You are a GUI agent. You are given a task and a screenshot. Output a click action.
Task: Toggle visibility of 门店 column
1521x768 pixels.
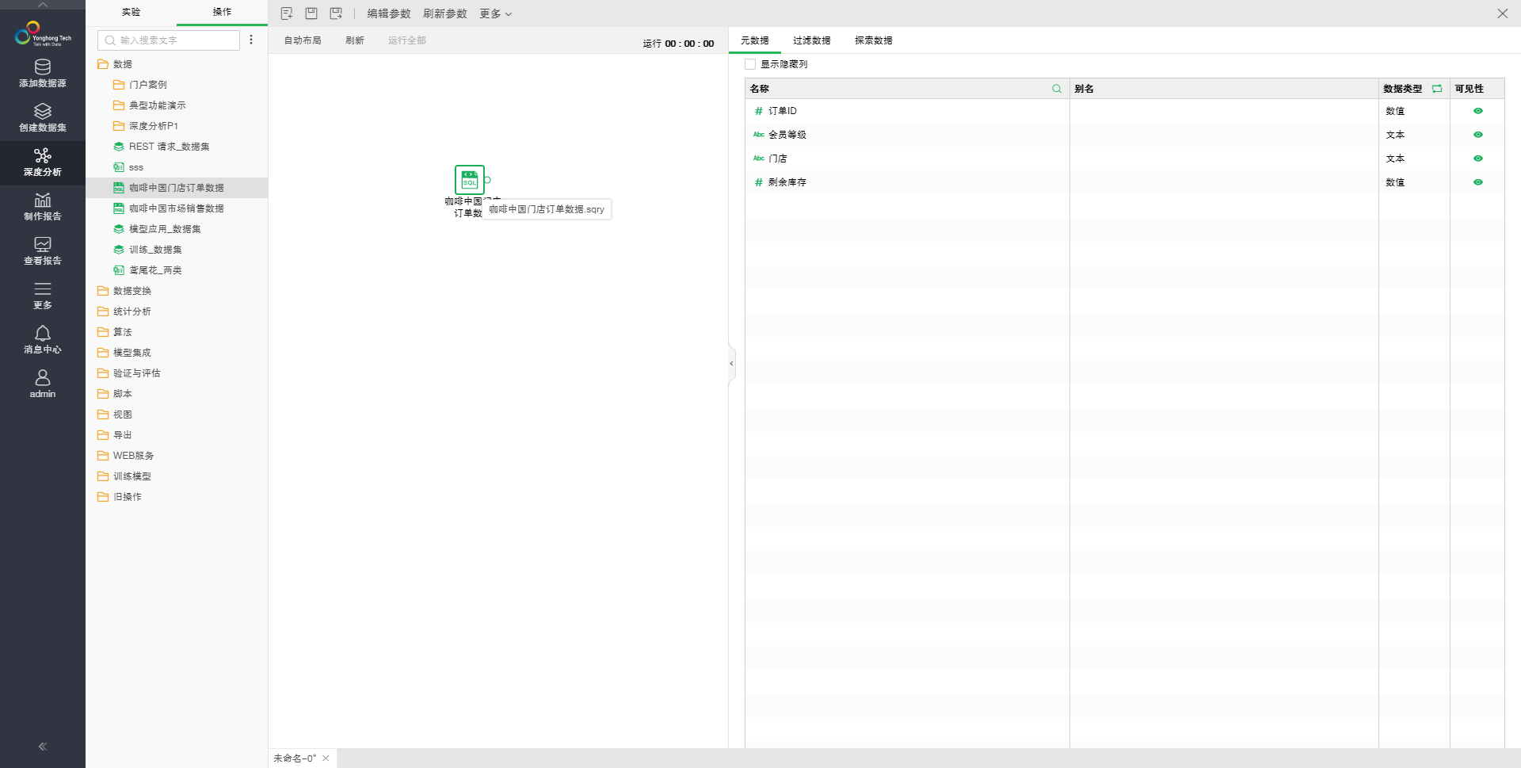1477,159
